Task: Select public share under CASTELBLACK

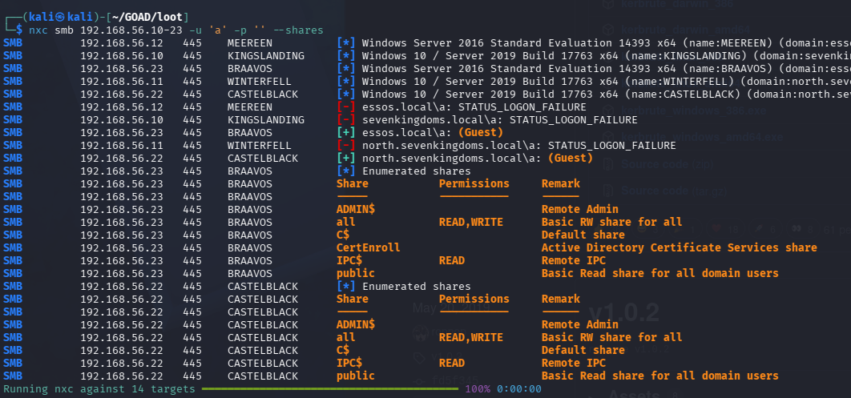Action: coord(356,376)
